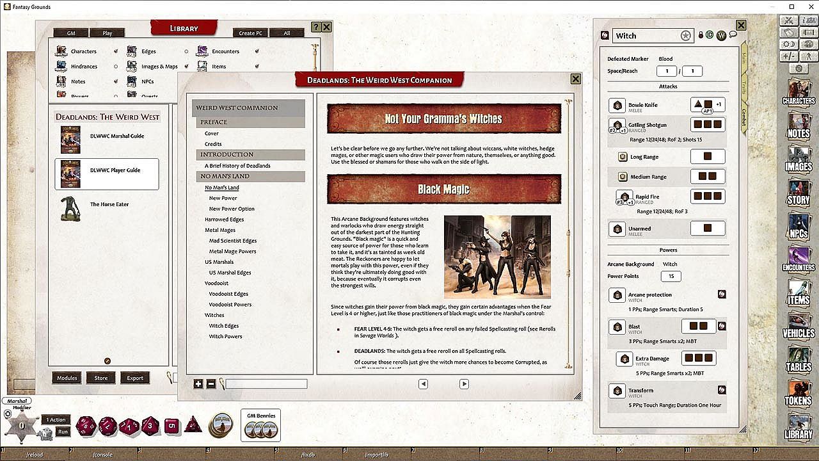Click the +/- modifiers tool icon
819x461 pixels.
click(x=788, y=56)
